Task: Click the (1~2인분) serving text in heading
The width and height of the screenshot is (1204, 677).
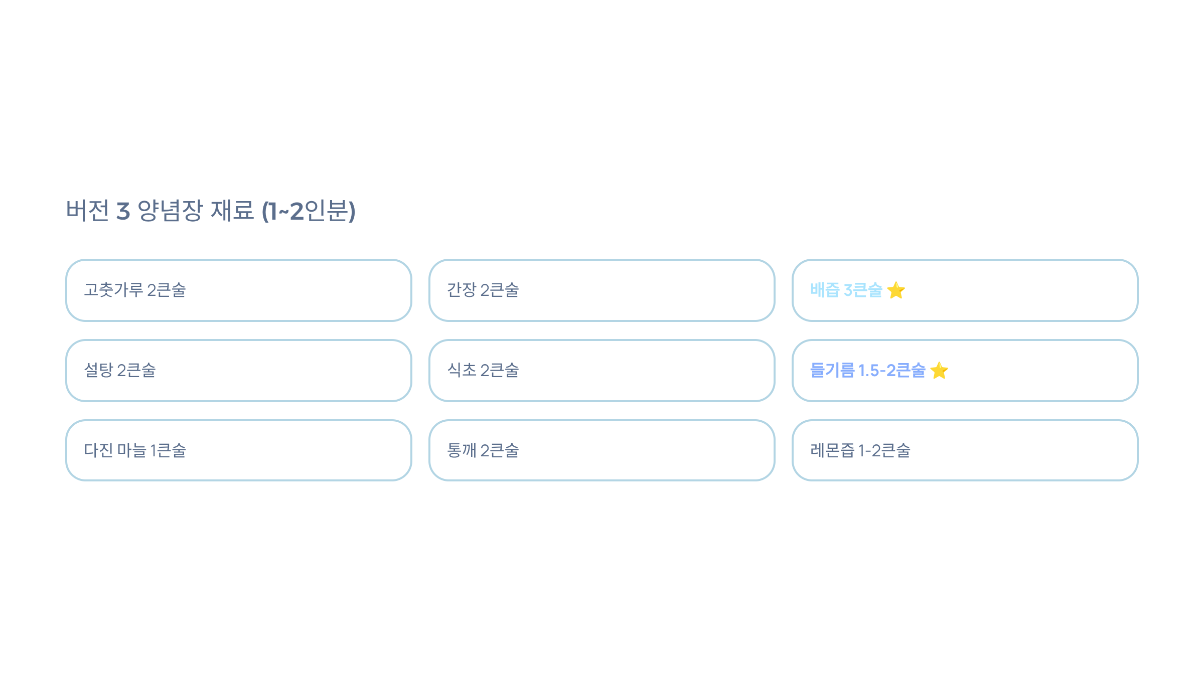Action: [x=309, y=211]
